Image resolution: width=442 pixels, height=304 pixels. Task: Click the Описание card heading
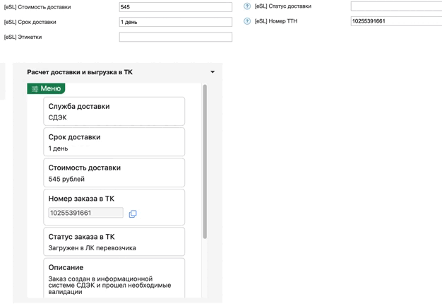[66, 267]
